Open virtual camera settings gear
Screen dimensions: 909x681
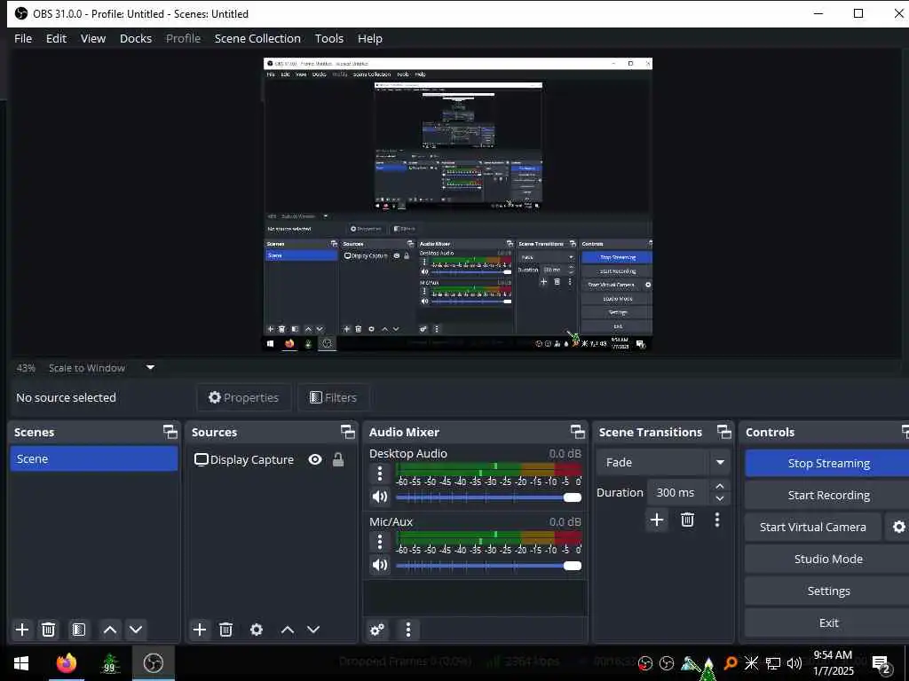(x=898, y=527)
